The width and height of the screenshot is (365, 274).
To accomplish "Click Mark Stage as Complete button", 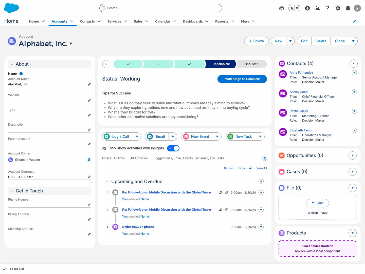I will 242,79.
